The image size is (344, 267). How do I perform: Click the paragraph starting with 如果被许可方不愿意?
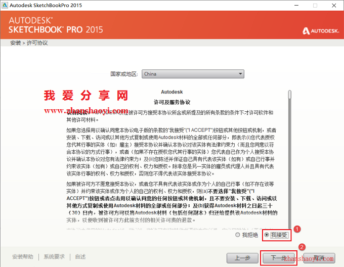coord(172,202)
